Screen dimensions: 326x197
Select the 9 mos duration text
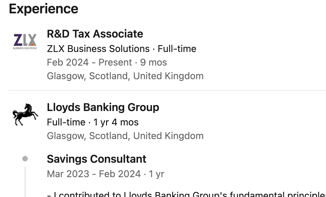(153, 62)
